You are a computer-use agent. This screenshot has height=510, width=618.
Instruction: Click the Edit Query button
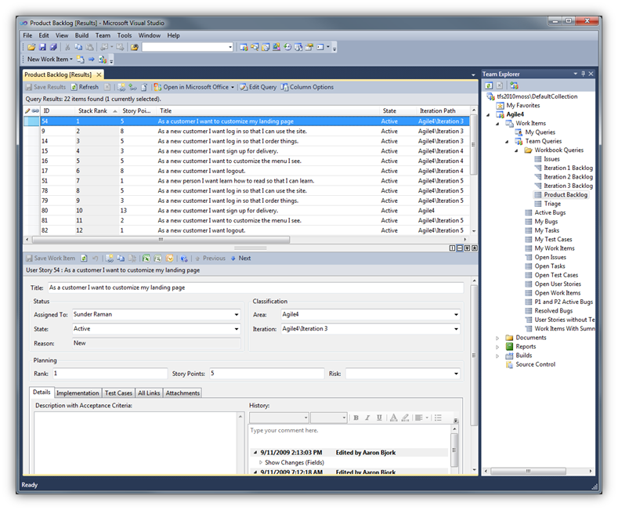click(258, 87)
